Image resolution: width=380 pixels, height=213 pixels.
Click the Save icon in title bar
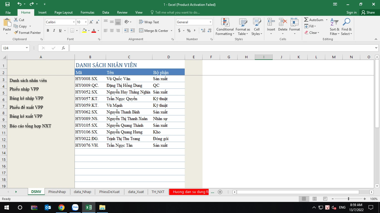tap(8, 4)
